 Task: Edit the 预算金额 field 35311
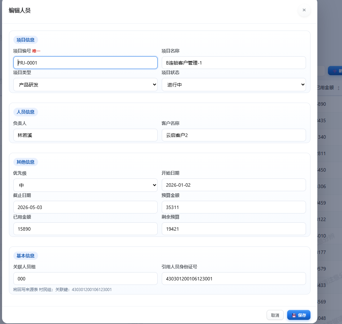(x=234, y=207)
